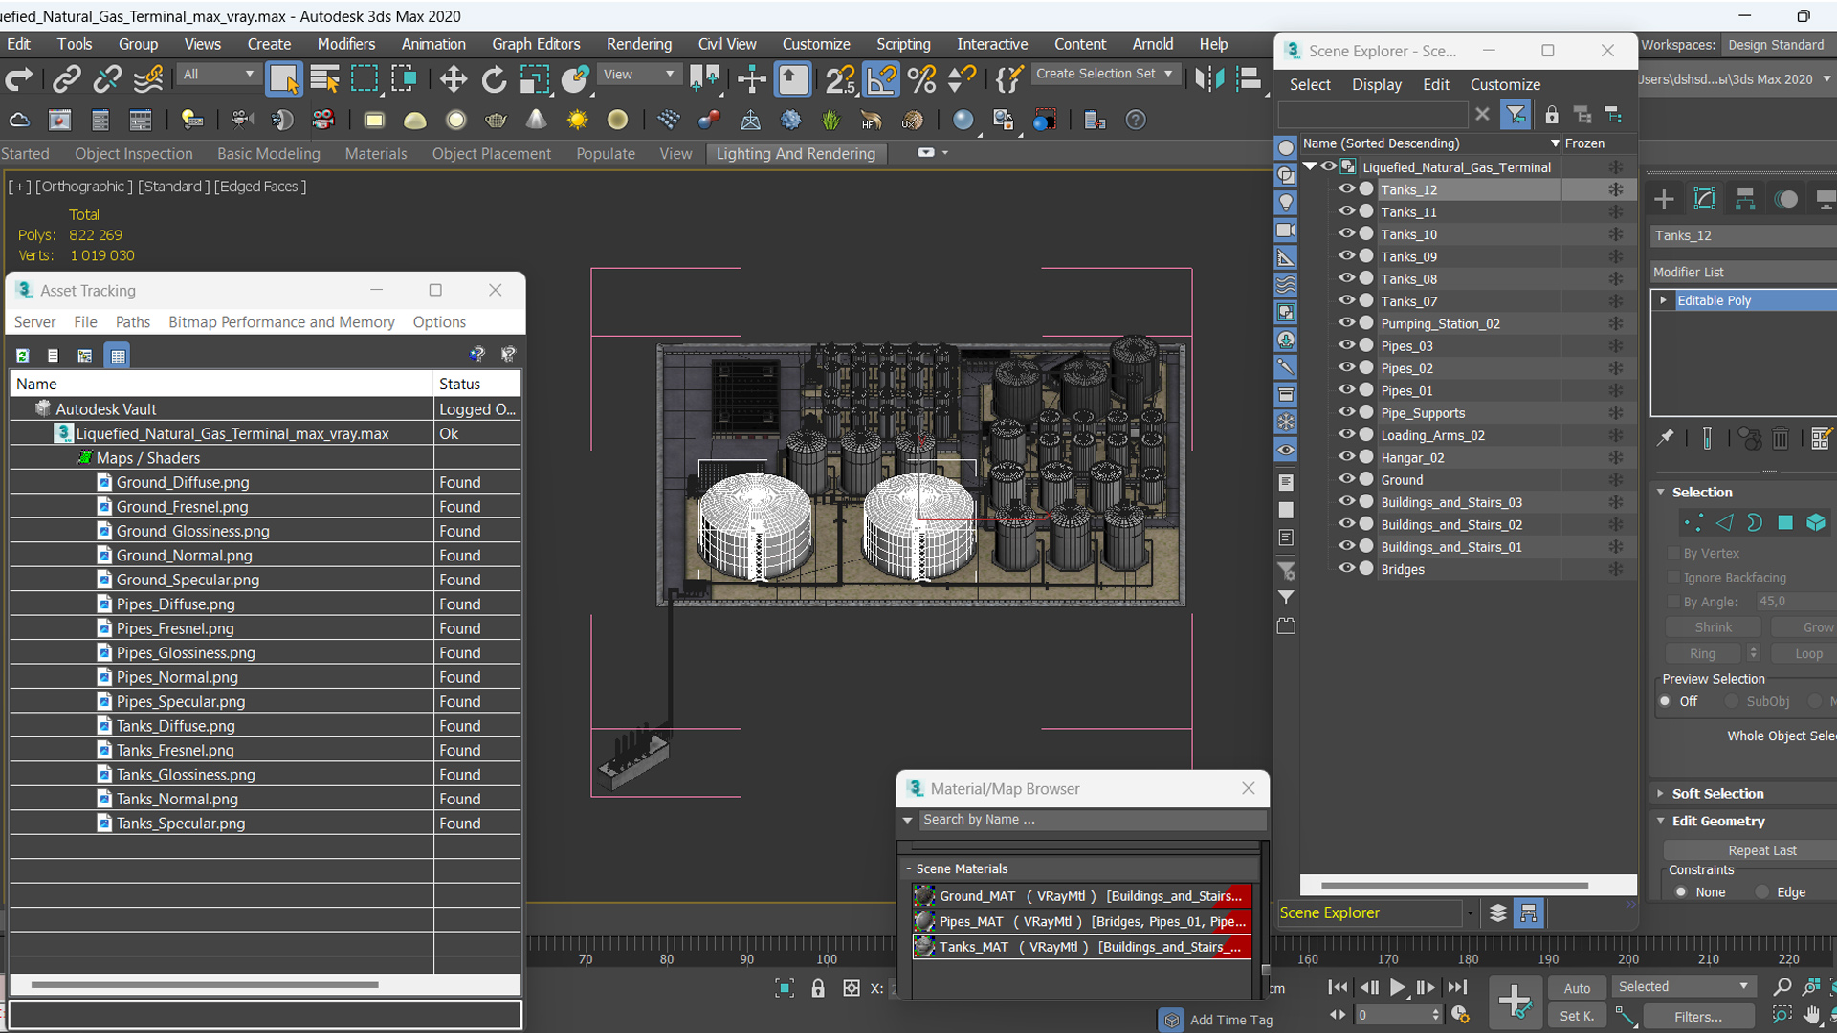This screenshot has width=1837, height=1033.
Task: Open Asset Tracking Paths menu
Action: pyautogui.click(x=132, y=322)
